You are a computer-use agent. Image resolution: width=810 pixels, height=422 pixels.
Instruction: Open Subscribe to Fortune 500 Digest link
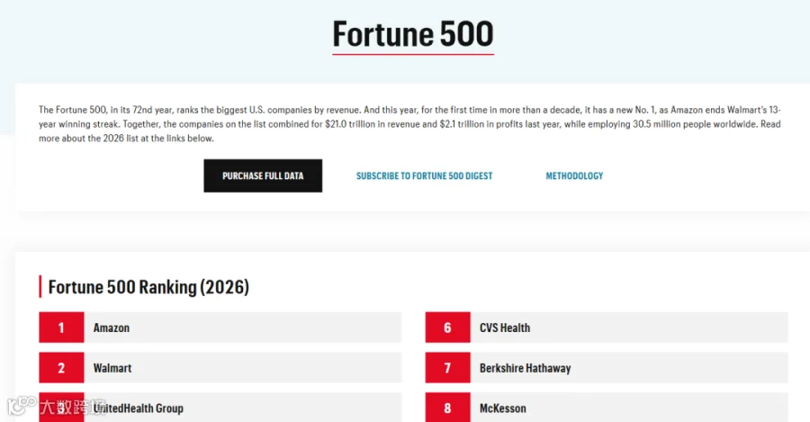point(424,175)
